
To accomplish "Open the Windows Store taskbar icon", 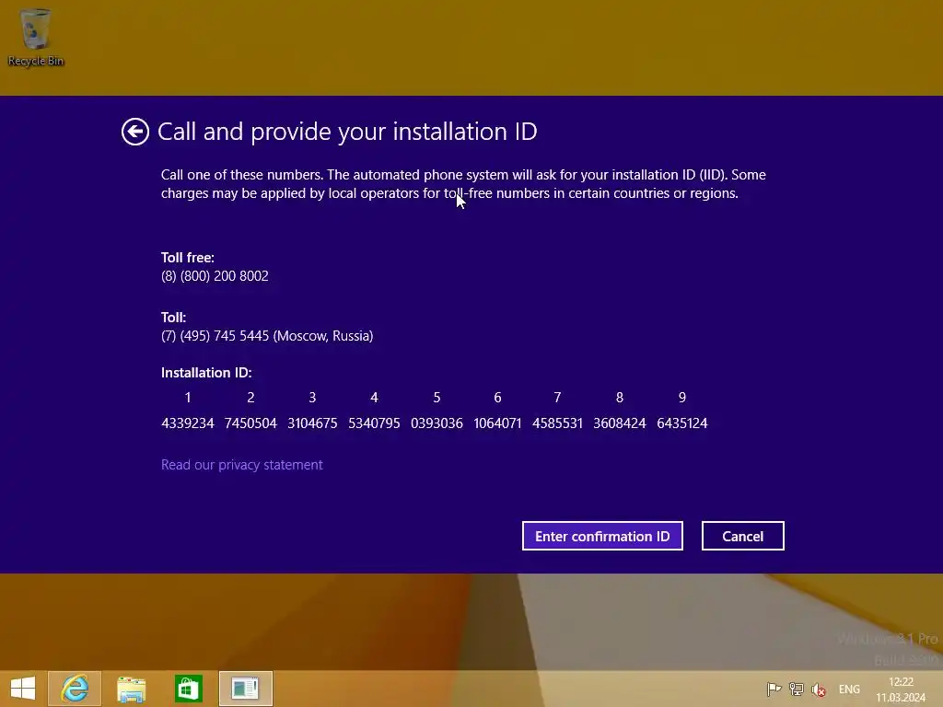I will [x=188, y=689].
